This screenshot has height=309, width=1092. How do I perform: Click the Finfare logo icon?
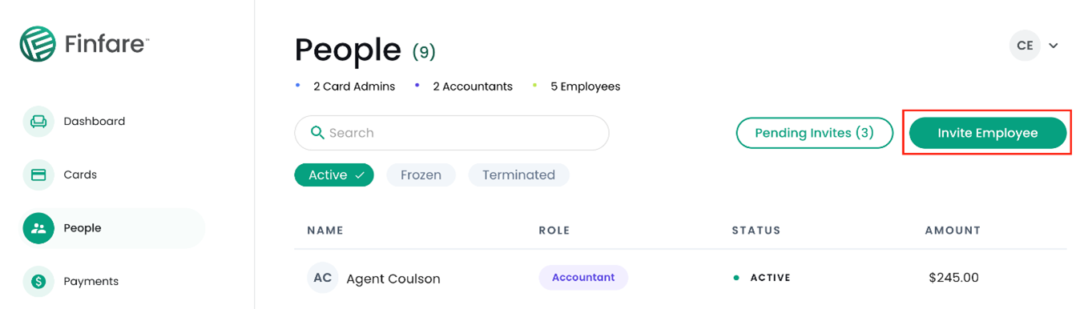(x=38, y=44)
